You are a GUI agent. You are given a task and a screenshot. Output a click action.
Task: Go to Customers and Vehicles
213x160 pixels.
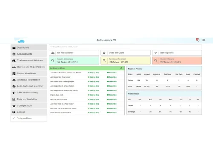pyautogui.click(x=29, y=61)
